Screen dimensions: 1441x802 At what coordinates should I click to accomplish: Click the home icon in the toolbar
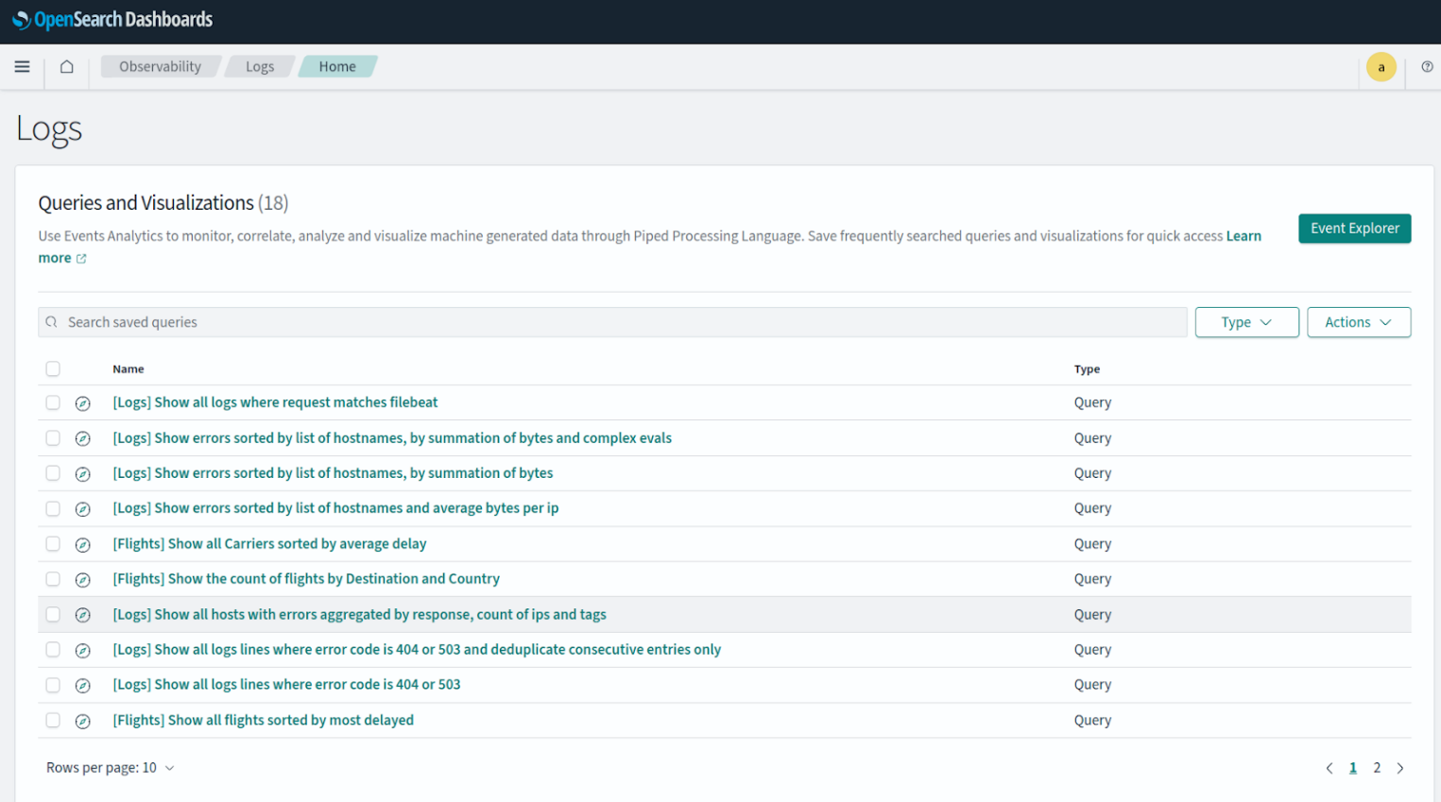coord(65,66)
